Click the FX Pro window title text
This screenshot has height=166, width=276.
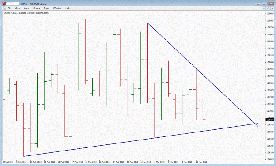click(34, 4)
